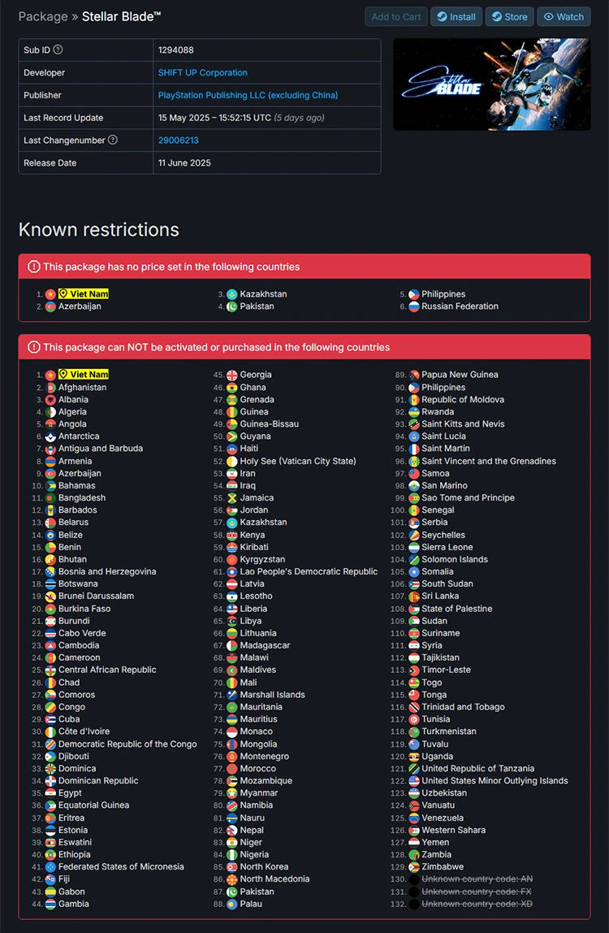Click the Package breadcrumb link
This screenshot has height=933, width=609.
click(43, 16)
